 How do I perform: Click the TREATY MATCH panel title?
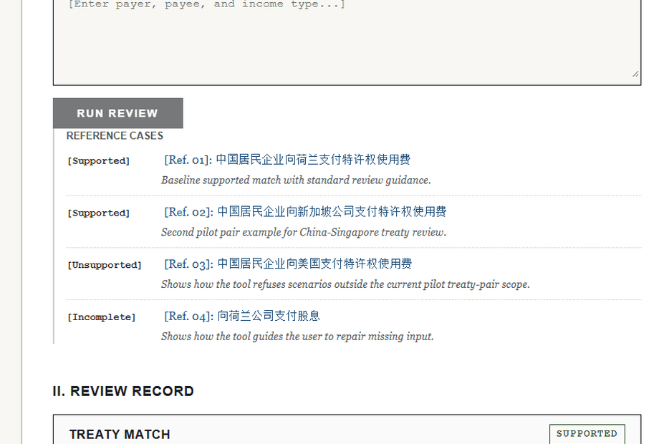click(x=120, y=435)
